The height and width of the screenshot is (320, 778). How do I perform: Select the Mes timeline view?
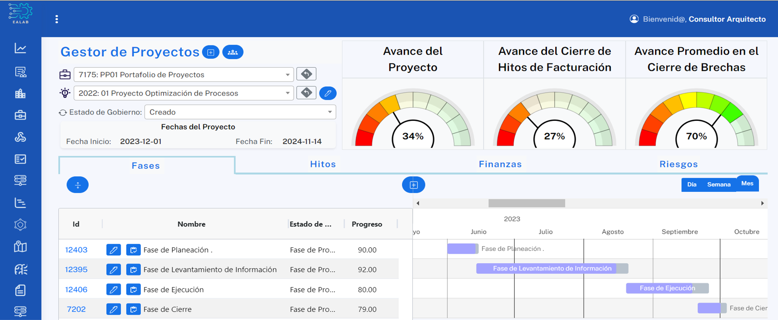747,184
